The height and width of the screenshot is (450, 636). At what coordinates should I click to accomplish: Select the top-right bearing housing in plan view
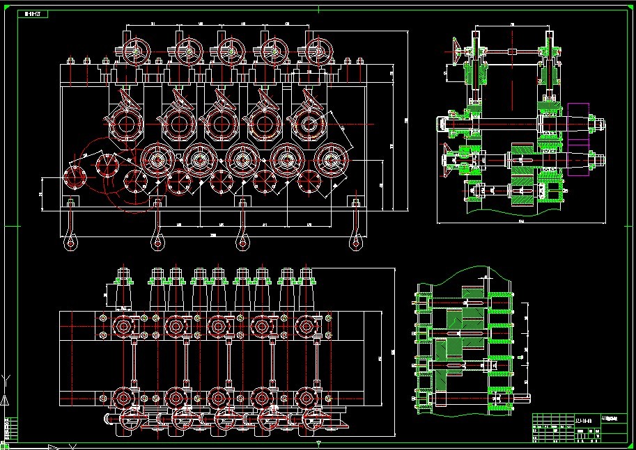click(x=307, y=326)
